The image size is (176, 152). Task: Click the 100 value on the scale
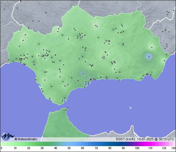click(137, 148)
